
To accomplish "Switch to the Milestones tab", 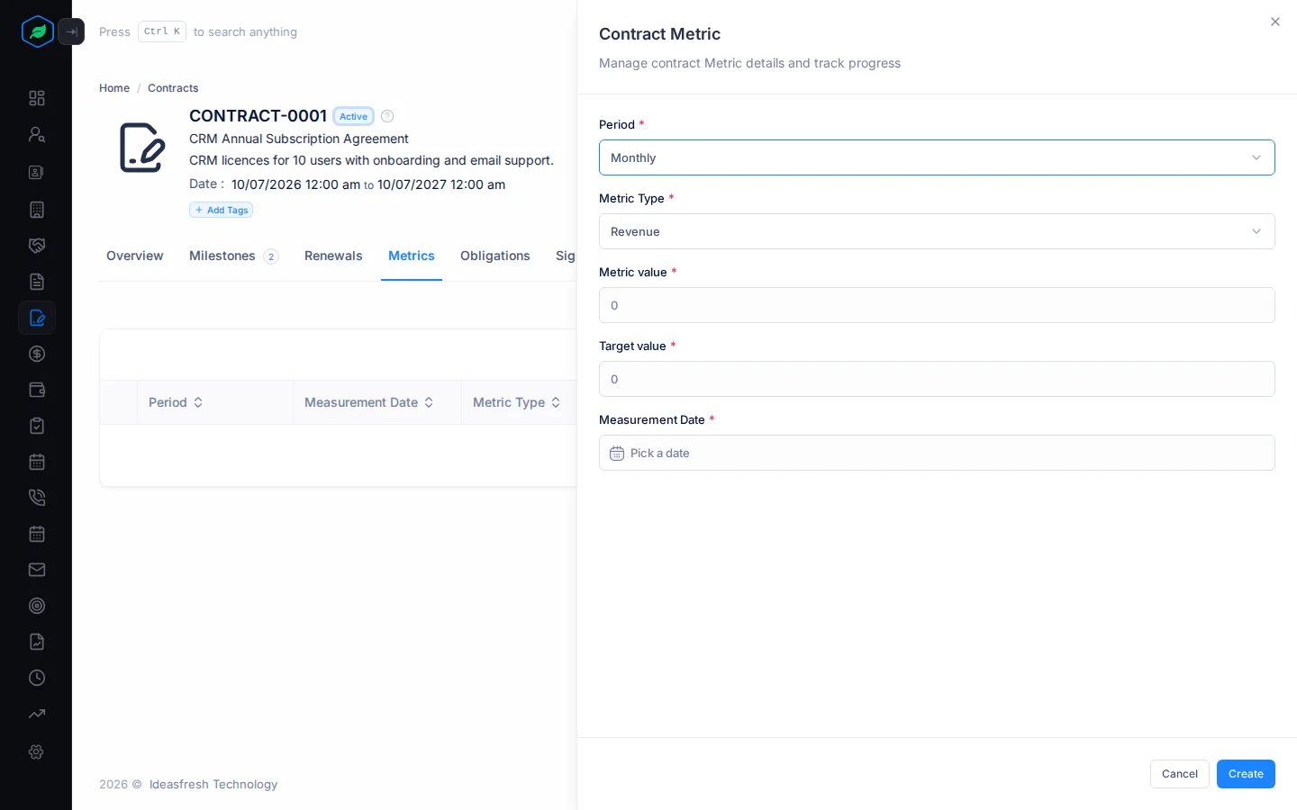I will coord(234,256).
